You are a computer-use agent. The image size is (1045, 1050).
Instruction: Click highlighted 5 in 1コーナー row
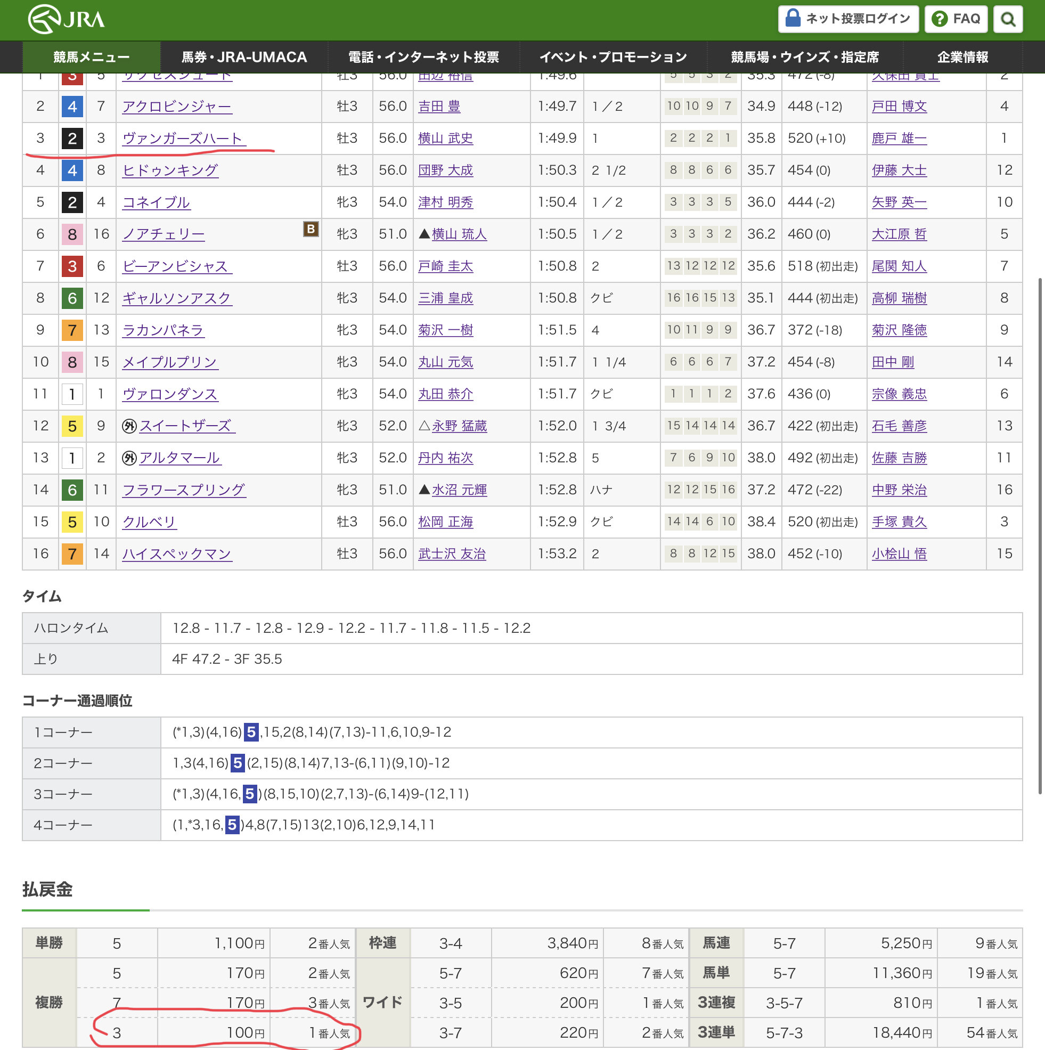[x=250, y=732]
